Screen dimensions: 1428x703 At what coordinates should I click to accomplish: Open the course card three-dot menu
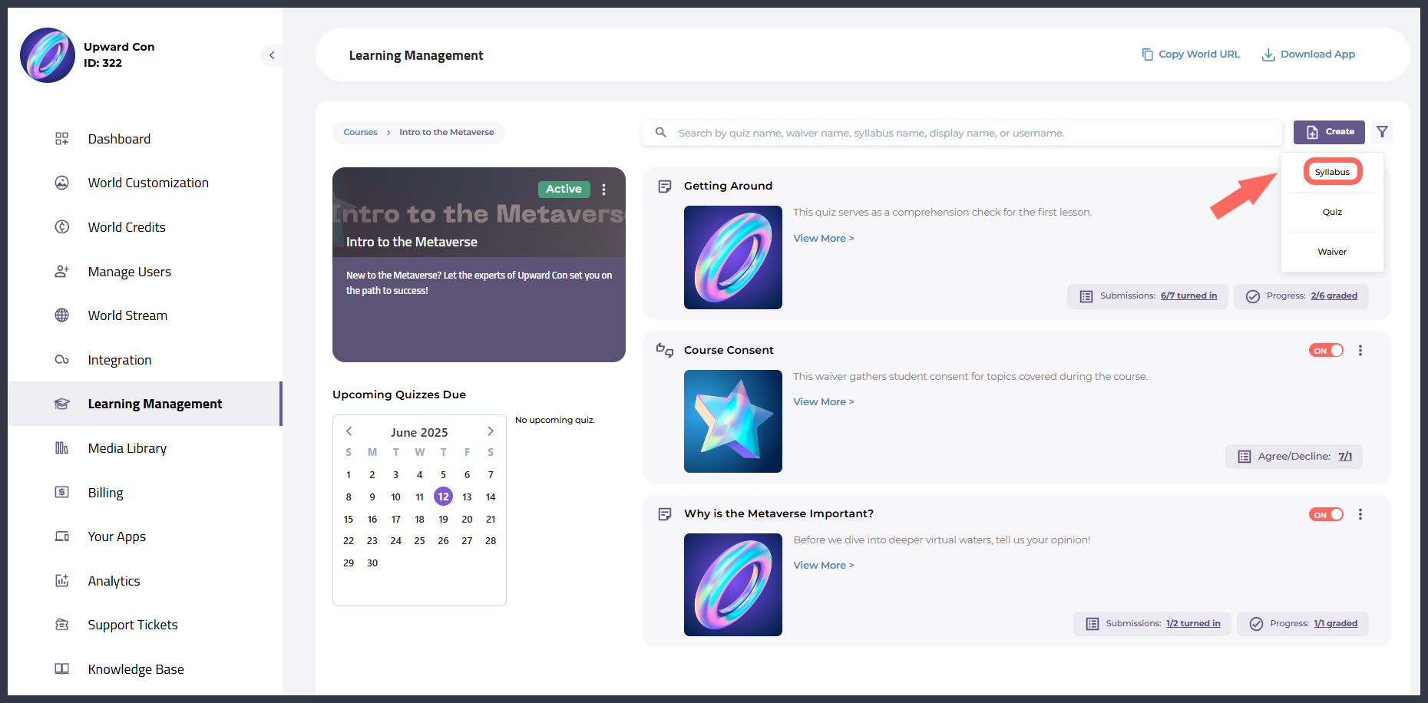click(604, 190)
